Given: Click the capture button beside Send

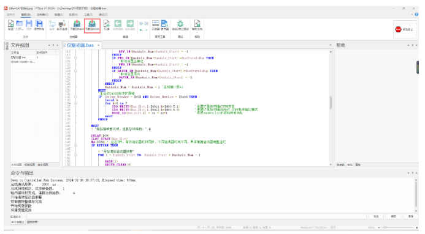Looking at the screenshot, I should tap(394, 216).
